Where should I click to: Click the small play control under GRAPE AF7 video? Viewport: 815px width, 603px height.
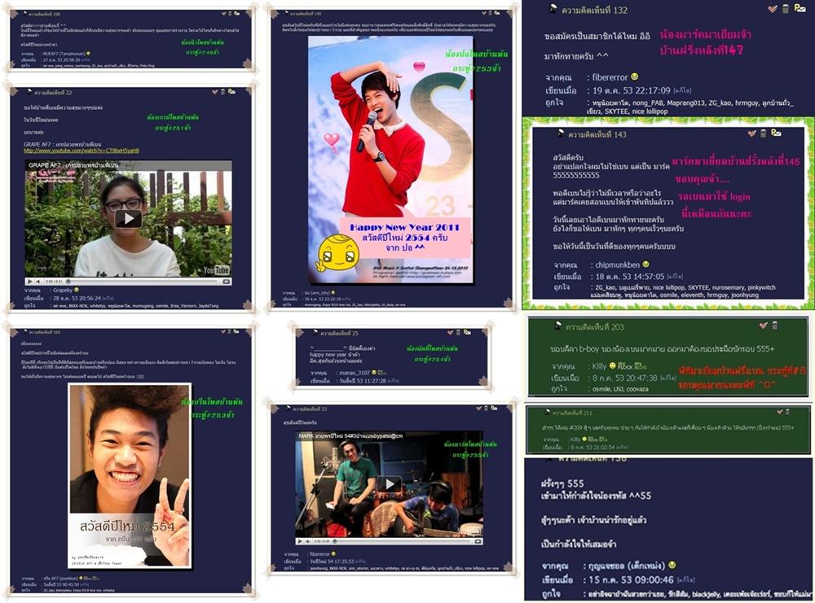pos(29,282)
